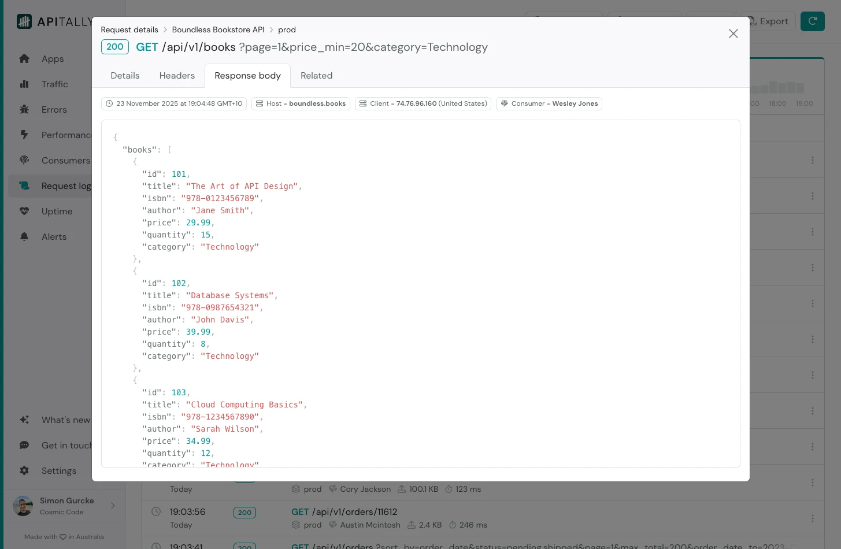Select the Related tab
841x549 pixels.
(316, 76)
